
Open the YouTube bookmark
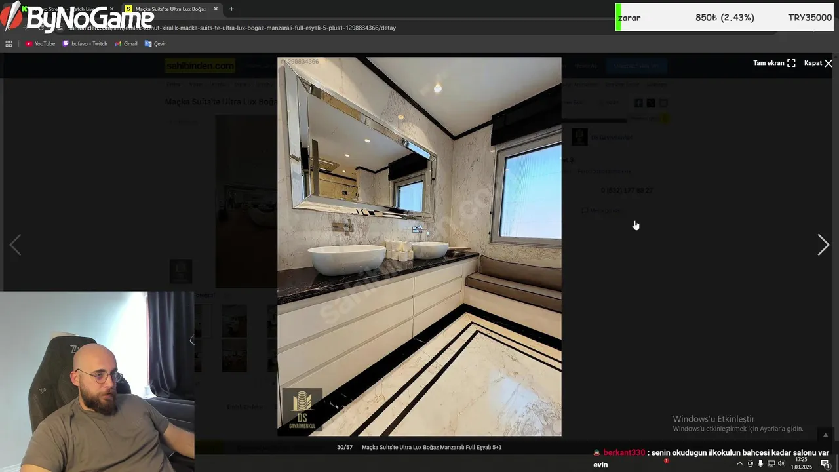click(40, 43)
